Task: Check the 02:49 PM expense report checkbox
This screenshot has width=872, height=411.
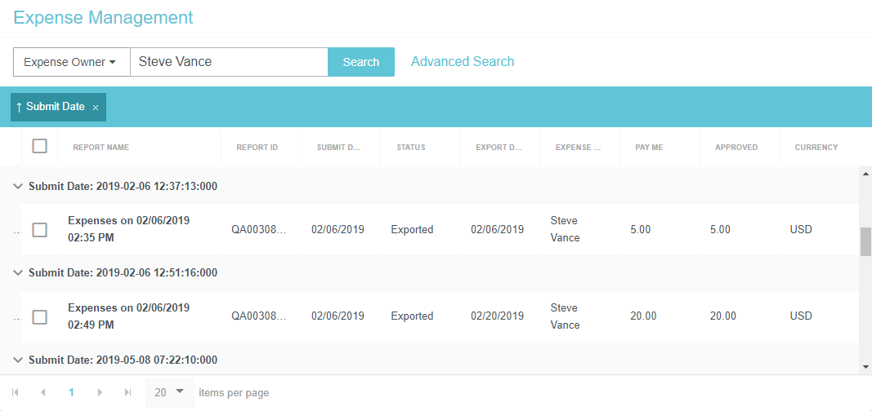Action: 39,316
